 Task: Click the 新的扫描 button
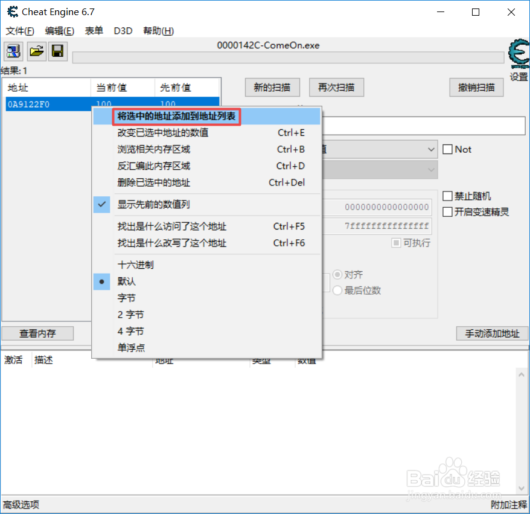coord(272,88)
